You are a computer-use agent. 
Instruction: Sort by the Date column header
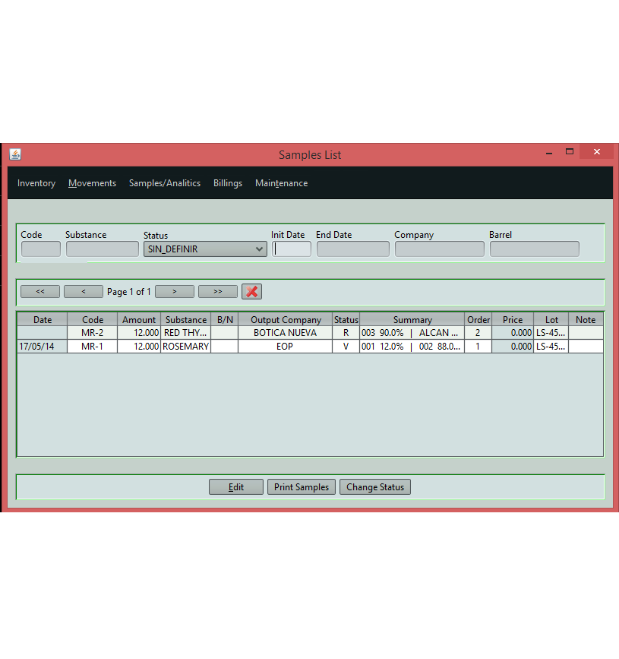[43, 319]
